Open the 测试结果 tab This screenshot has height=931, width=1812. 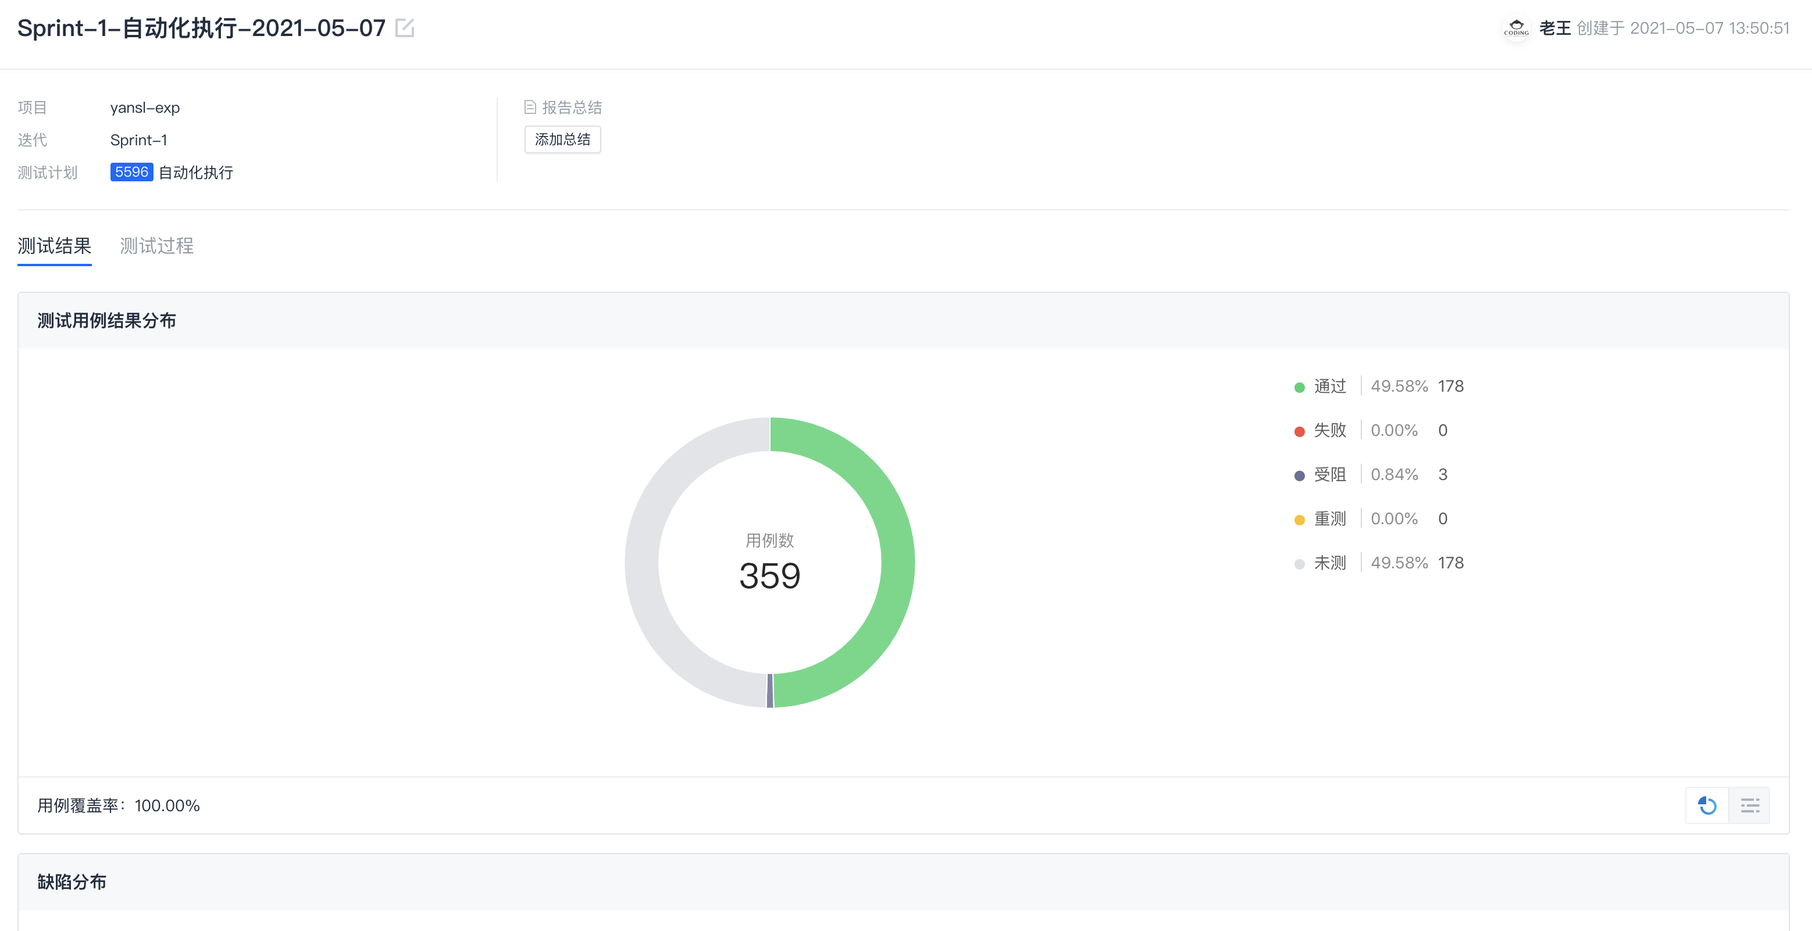click(x=54, y=246)
